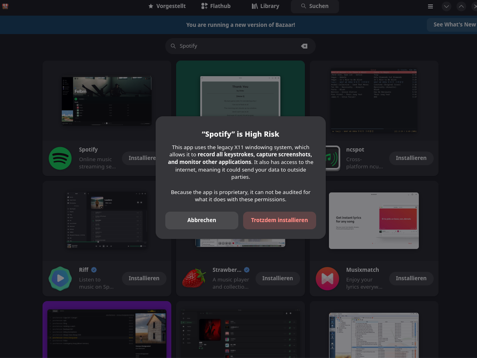Click 'Enjoy your lyrics everyw...' description
Viewport: 477px width, 358px height.
point(364,283)
